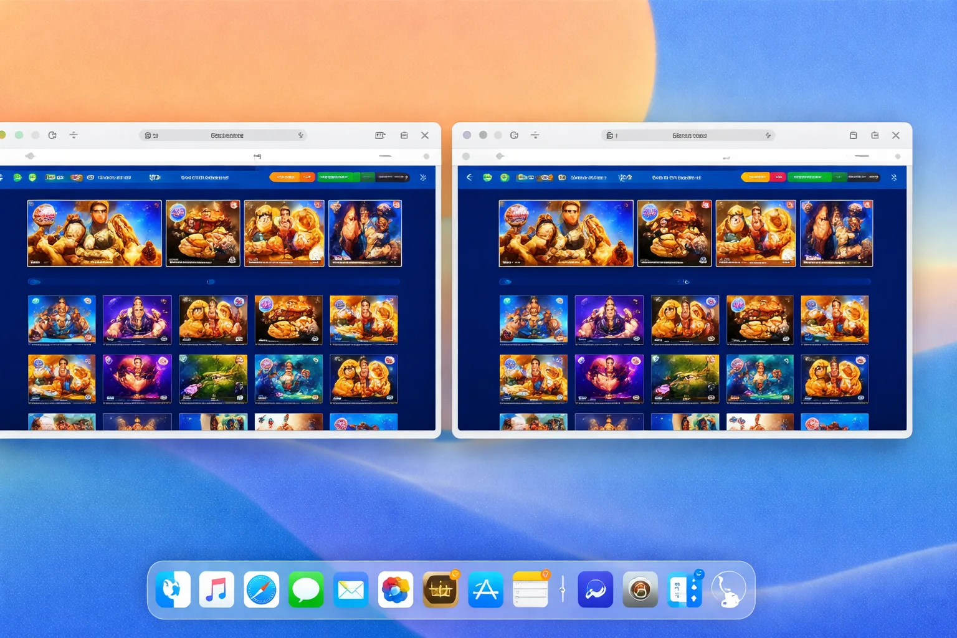Click the yellow pill button in the right window

point(756,177)
